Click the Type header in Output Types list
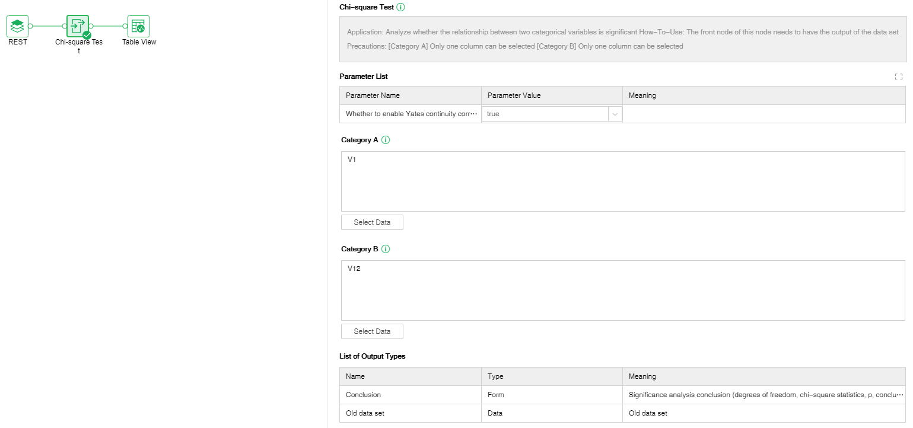The width and height of the screenshot is (913, 428). pos(552,376)
